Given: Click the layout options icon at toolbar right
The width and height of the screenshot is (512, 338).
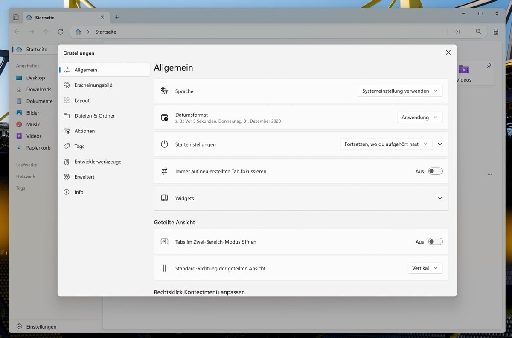Looking at the screenshot, I should point(496,32).
